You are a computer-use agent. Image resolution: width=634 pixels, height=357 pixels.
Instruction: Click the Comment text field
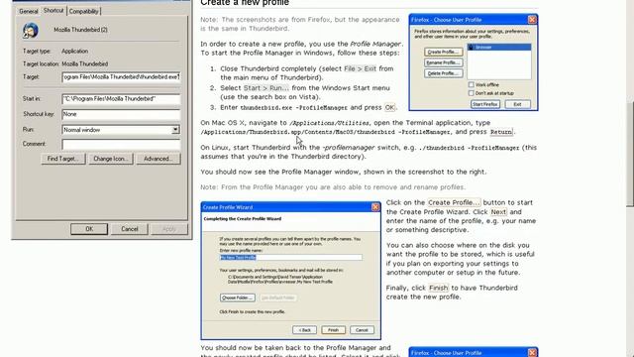pyautogui.click(x=121, y=144)
